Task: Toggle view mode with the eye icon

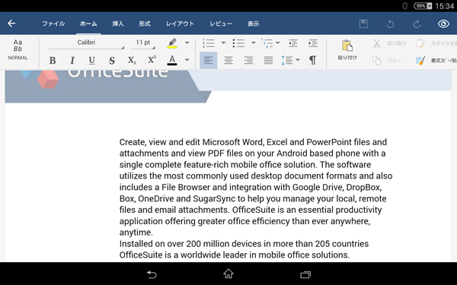Action: [443, 24]
